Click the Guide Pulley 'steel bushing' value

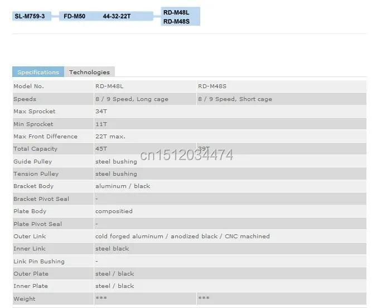(x=116, y=161)
